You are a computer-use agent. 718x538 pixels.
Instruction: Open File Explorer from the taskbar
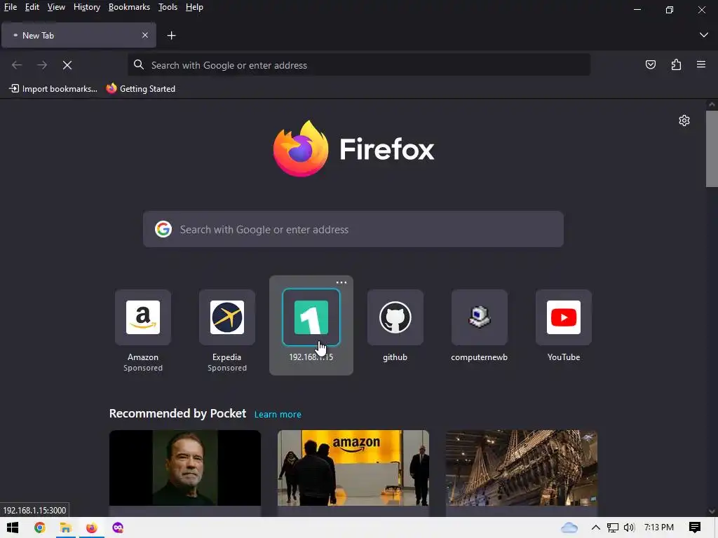[65, 527]
